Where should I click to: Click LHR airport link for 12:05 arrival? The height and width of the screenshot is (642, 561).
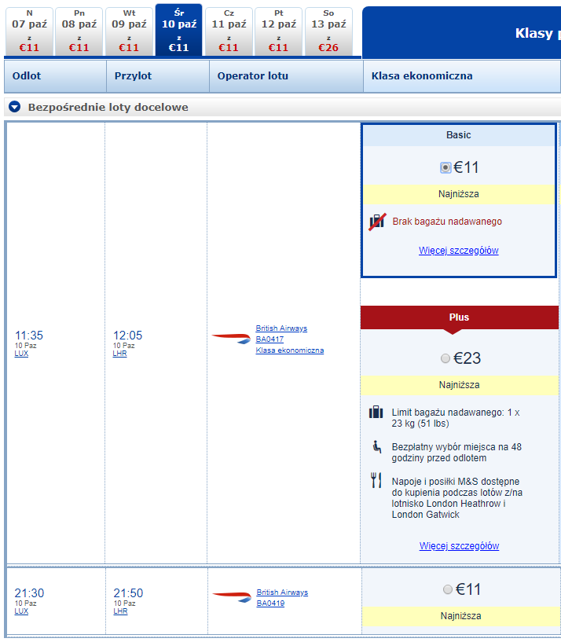[x=119, y=354]
